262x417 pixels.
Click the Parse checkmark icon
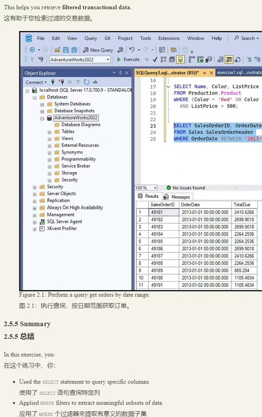coord(155,59)
